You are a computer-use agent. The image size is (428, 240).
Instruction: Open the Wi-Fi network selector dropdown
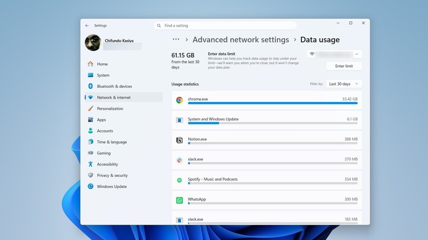(334, 54)
